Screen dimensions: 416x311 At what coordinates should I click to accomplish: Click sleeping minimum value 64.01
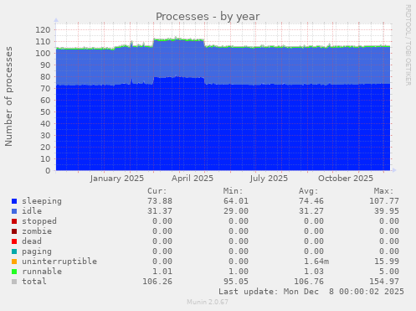click(x=236, y=201)
